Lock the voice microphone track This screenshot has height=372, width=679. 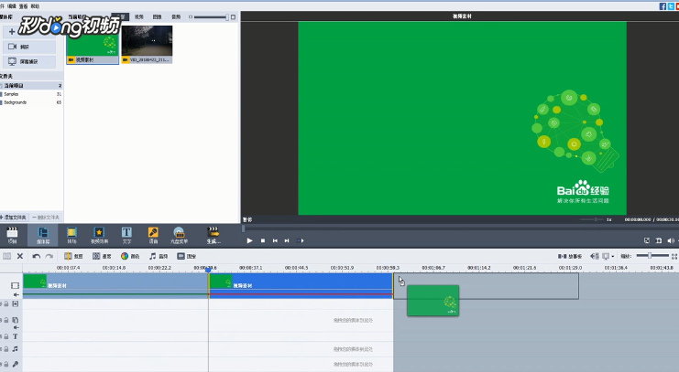[x=6, y=364]
